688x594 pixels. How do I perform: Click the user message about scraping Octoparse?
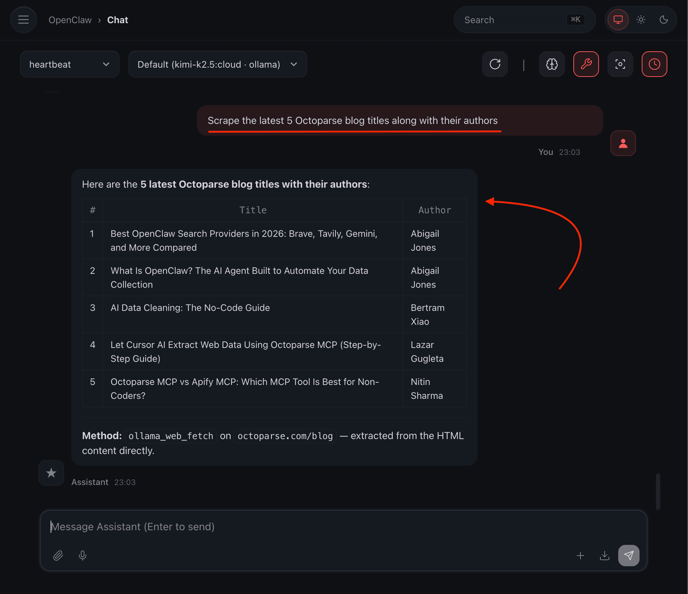pos(400,120)
